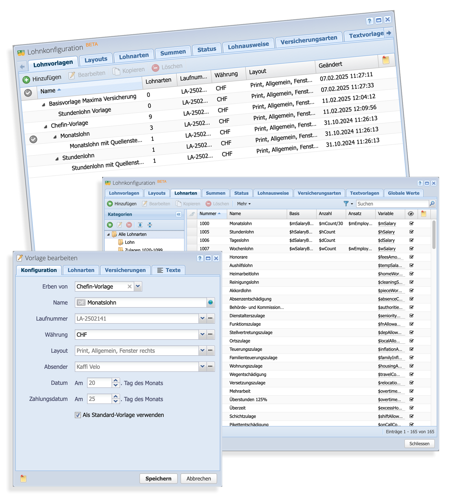The width and height of the screenshot is (463, 499).
Task: Collapse all categories in tree toolbar
Action: [150, 225]
